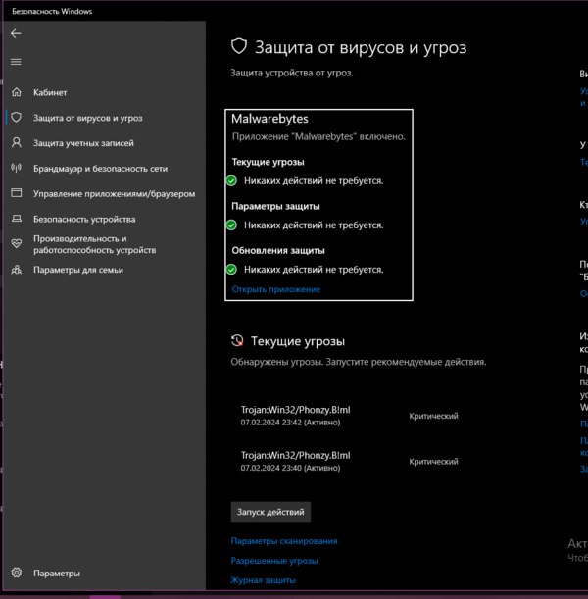Screen dimensions: 588x599
Task: Open the Открыть приложение link
Action: click(275, 289)
